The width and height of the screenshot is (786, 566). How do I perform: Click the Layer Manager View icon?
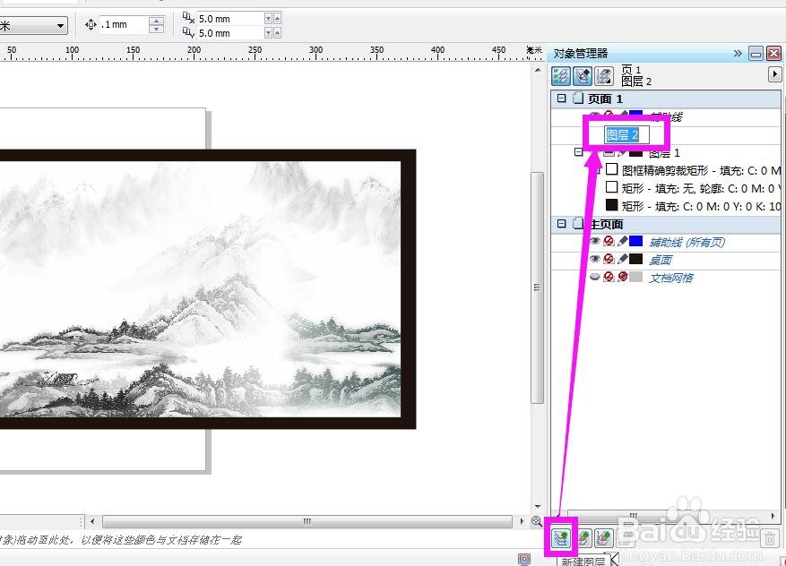(603, 75)
